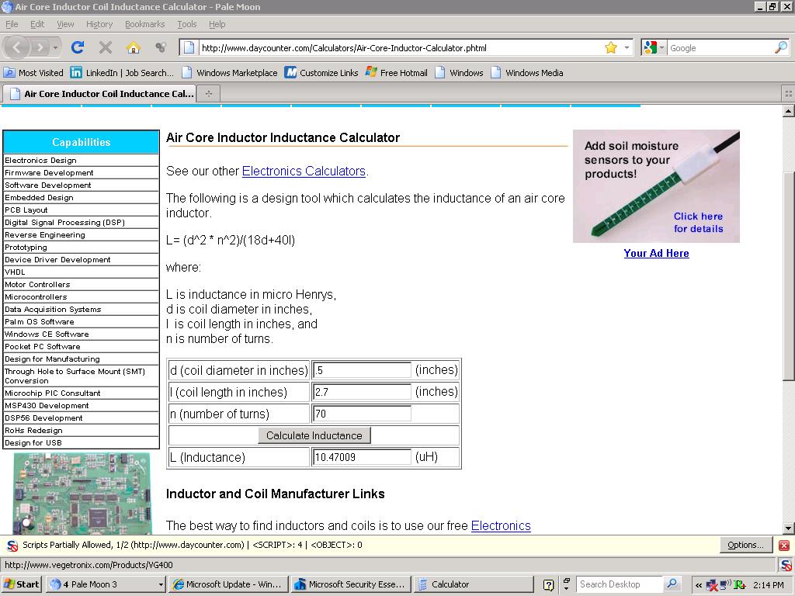The width and height of the screenshot is (795, 596).
Task: Click the coil length input field
Action: [362, 392]
